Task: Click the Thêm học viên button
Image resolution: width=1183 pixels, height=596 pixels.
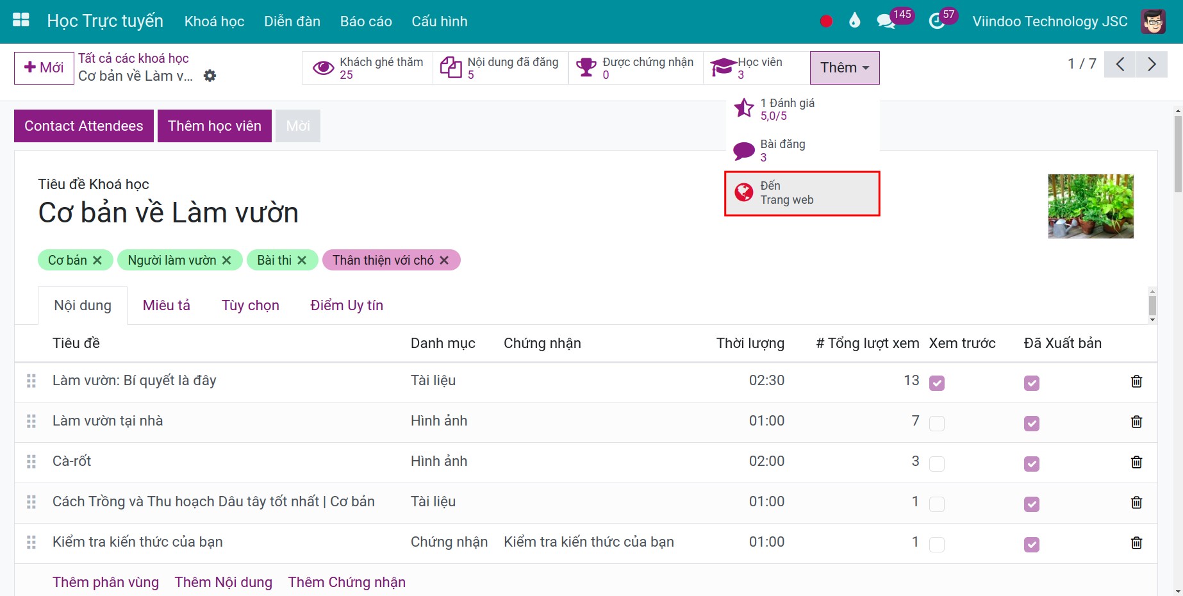Action: pos(215,126)
